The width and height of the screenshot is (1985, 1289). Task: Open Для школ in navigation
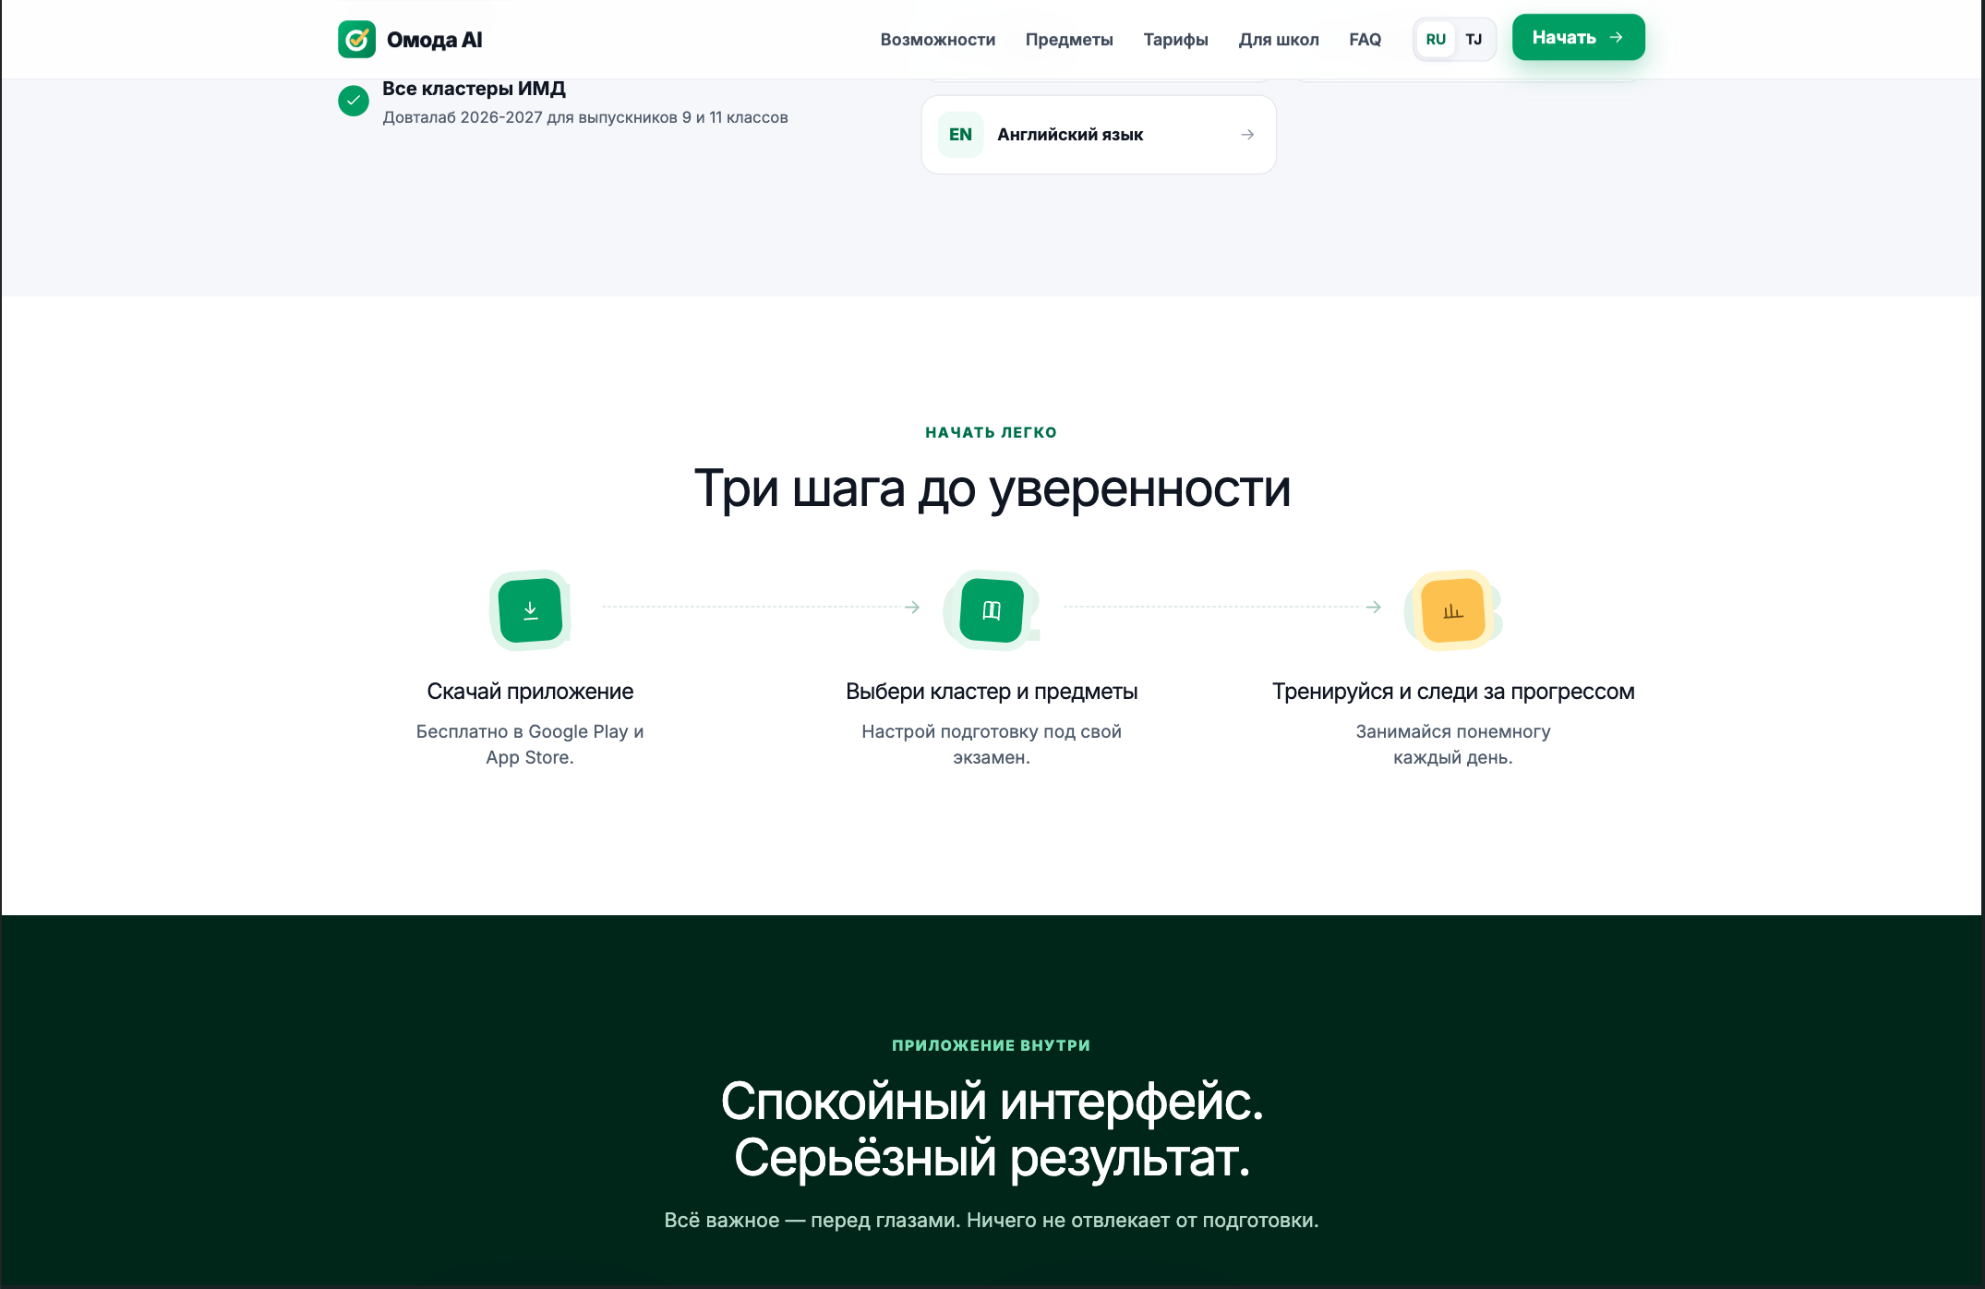point(1279,40)
